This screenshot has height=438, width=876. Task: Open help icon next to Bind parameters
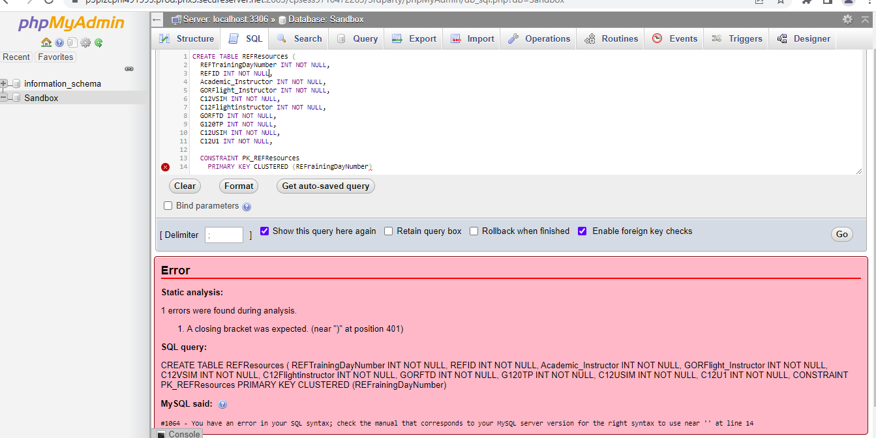pos(247,207)
